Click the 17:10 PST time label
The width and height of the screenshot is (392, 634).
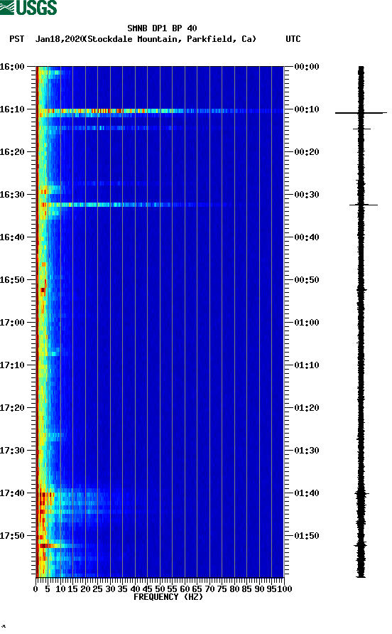[12, 365]
